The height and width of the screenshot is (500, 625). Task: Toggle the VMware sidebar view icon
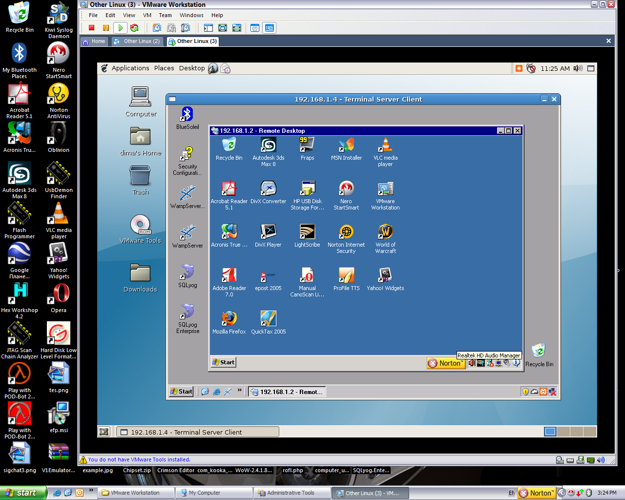click(x=208, y=28)
